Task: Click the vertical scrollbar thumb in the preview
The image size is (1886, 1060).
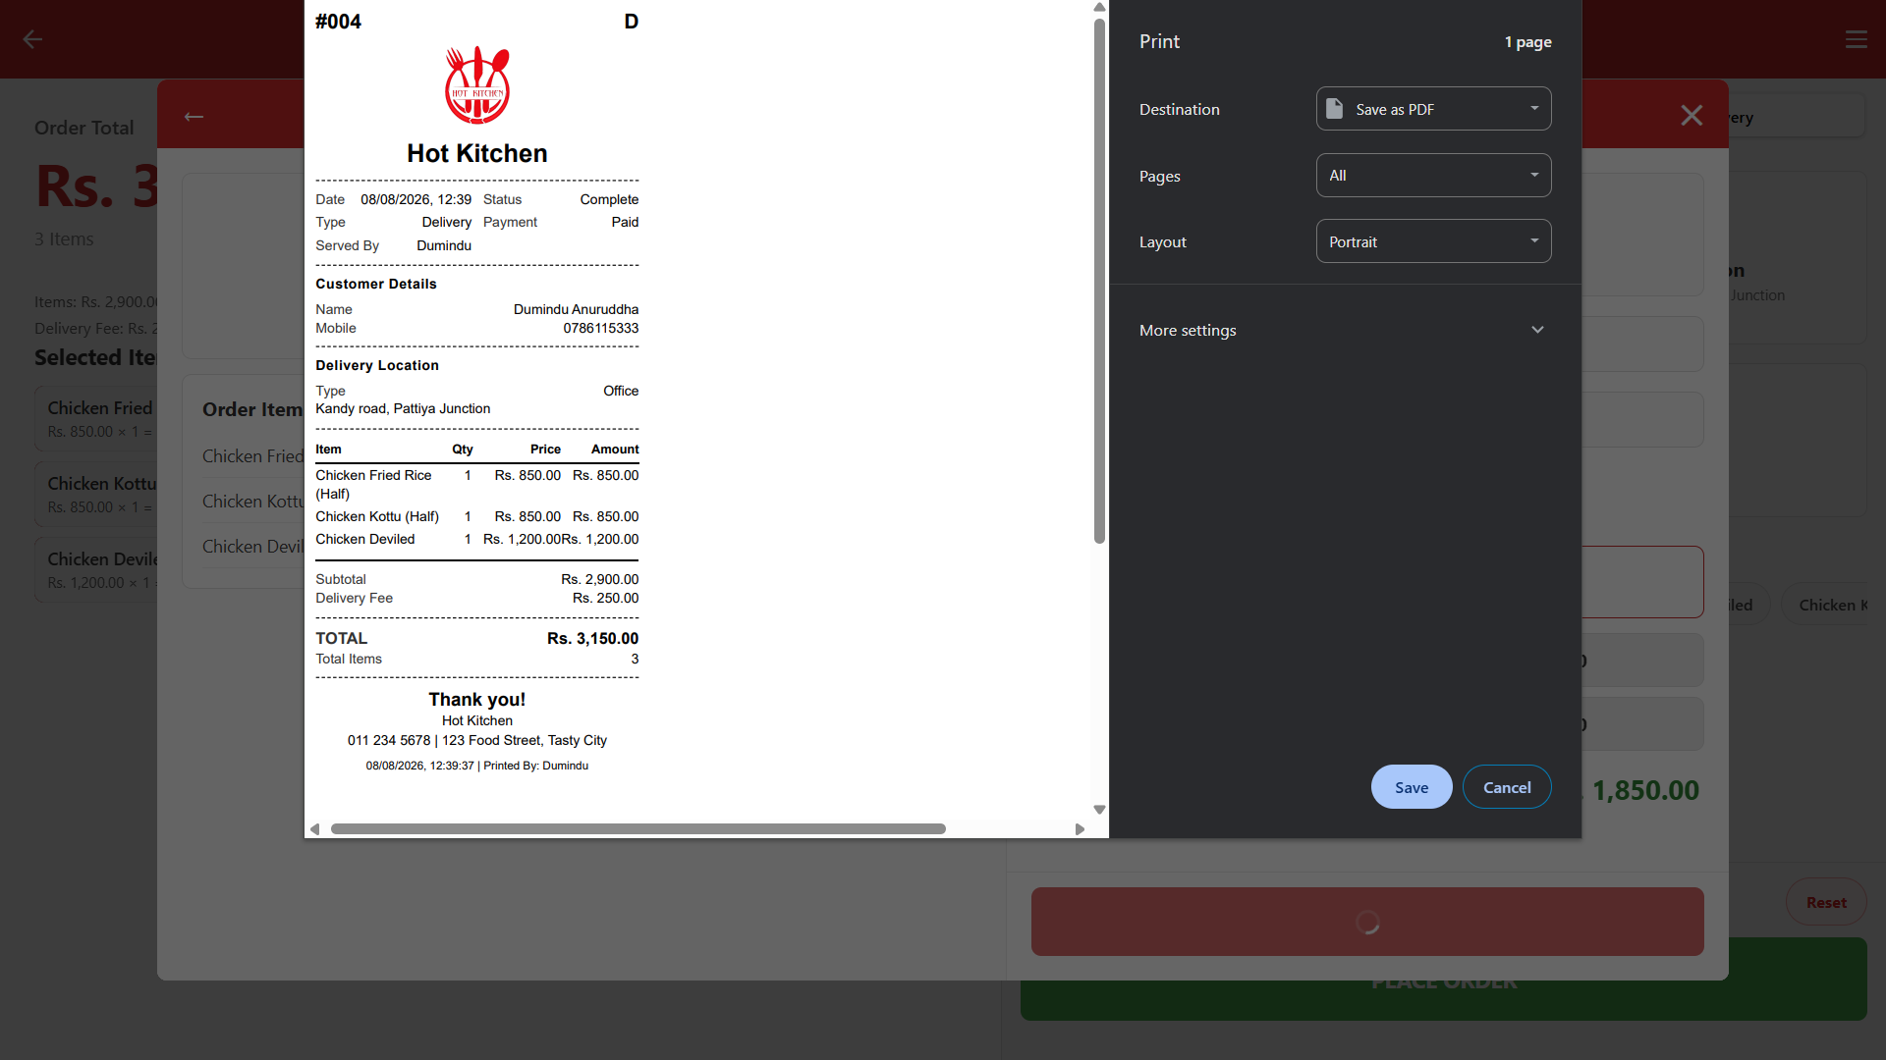Action: (1100, 280)
